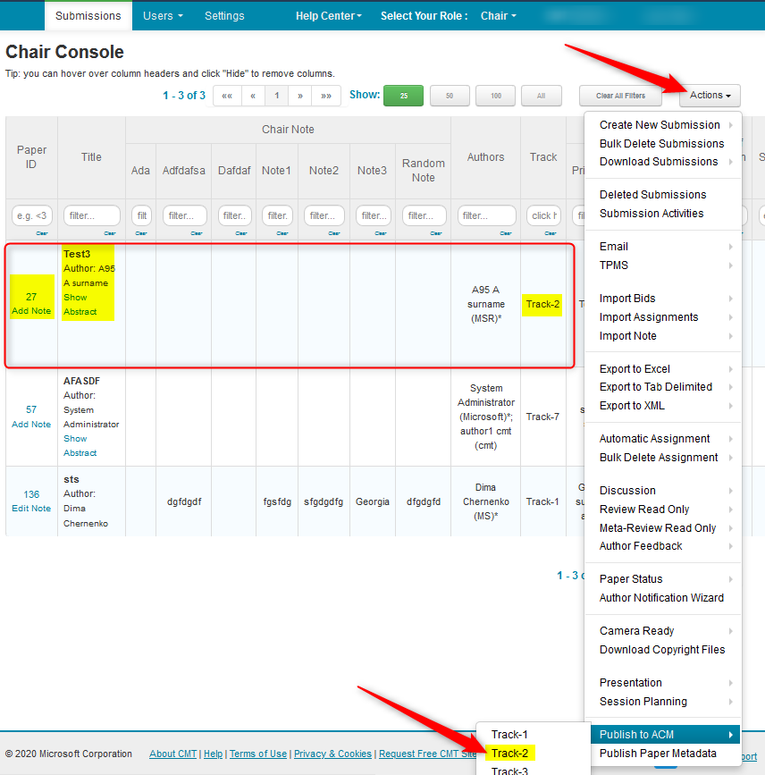Show 100 items per page
765x775 pixels.
pyautogui.click(x=495, y=96)
